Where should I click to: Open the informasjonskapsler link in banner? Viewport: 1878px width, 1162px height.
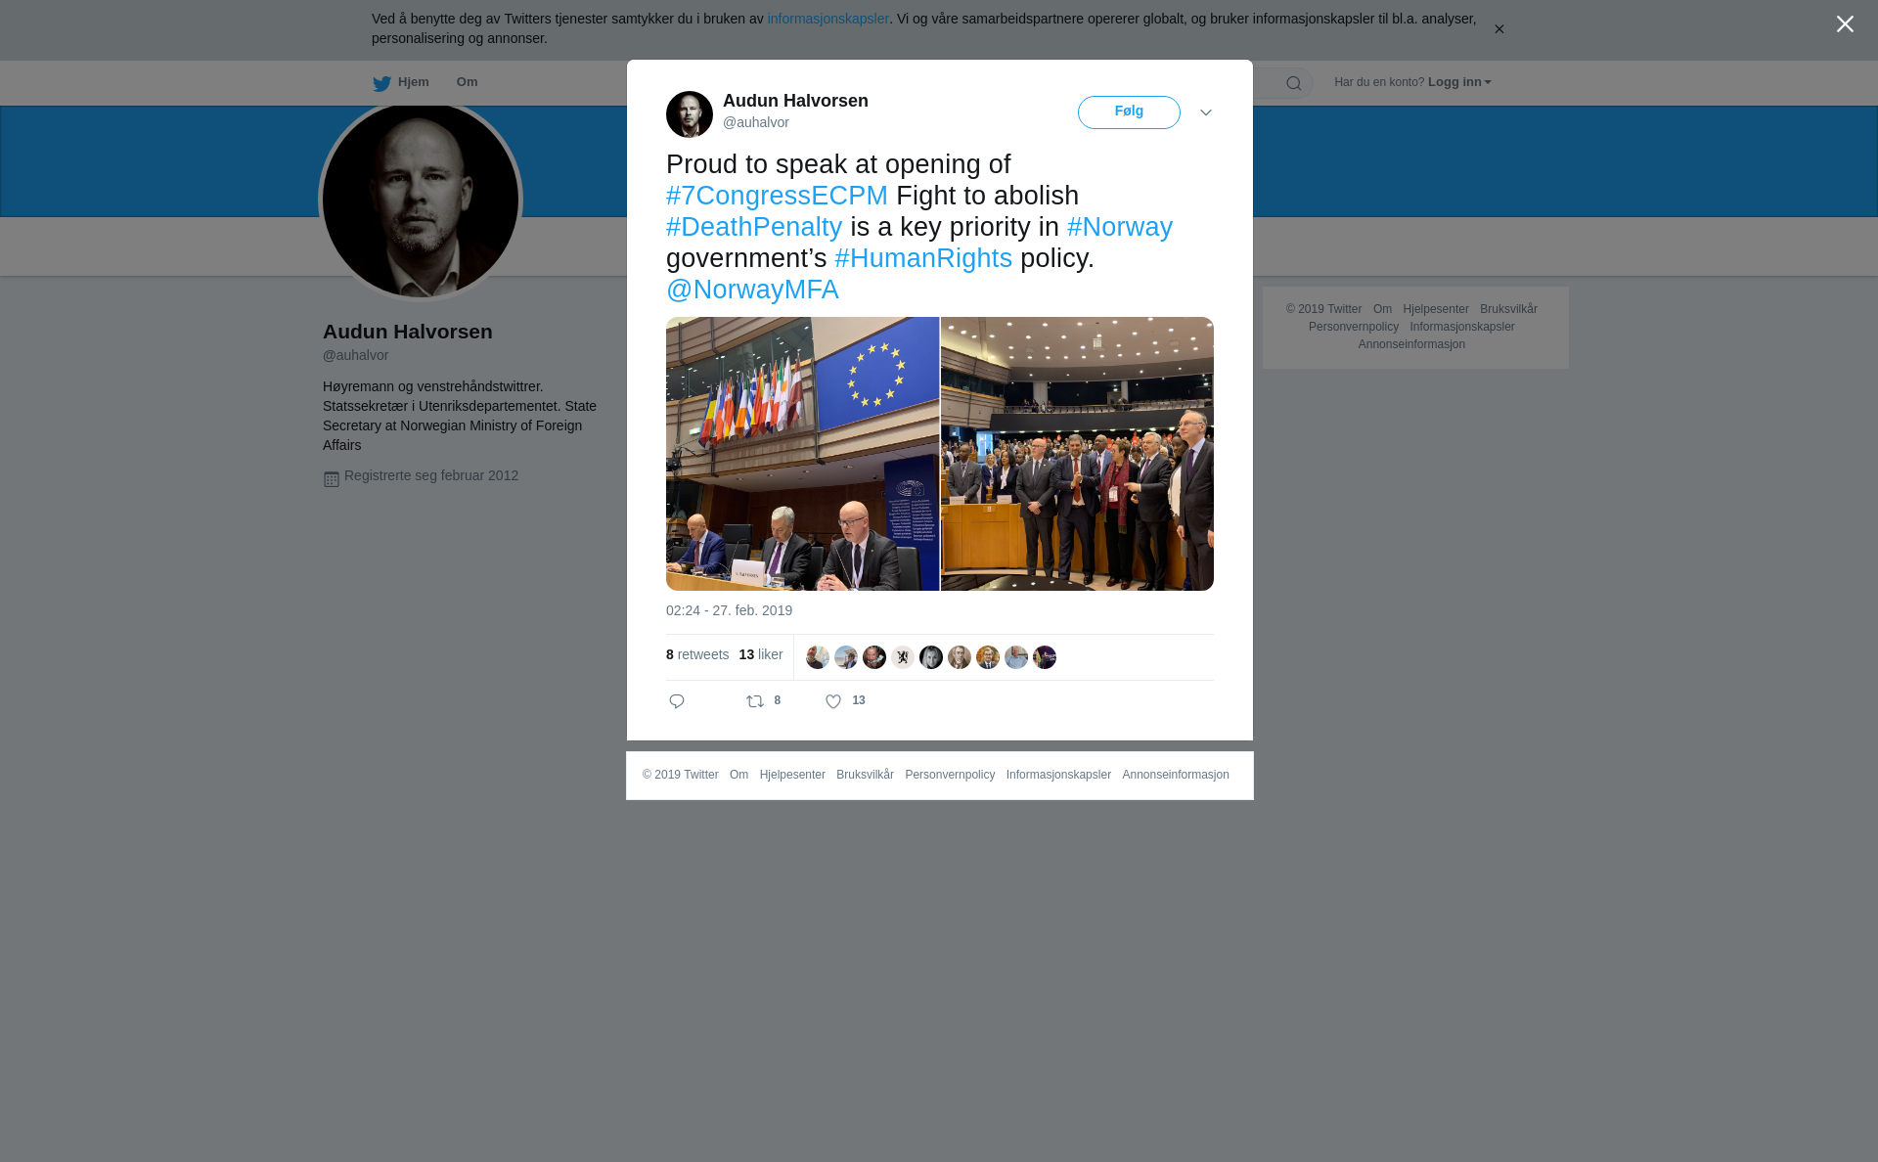[827, 19]
